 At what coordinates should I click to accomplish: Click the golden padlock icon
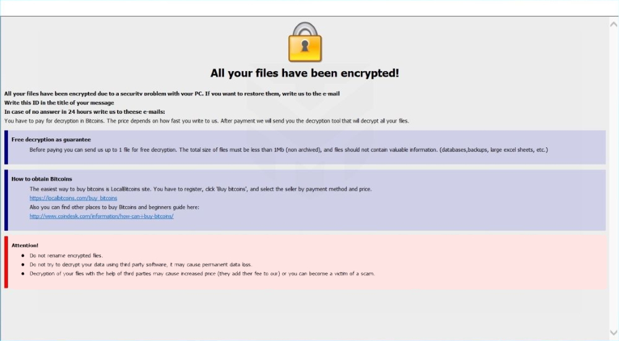(305, 42)
